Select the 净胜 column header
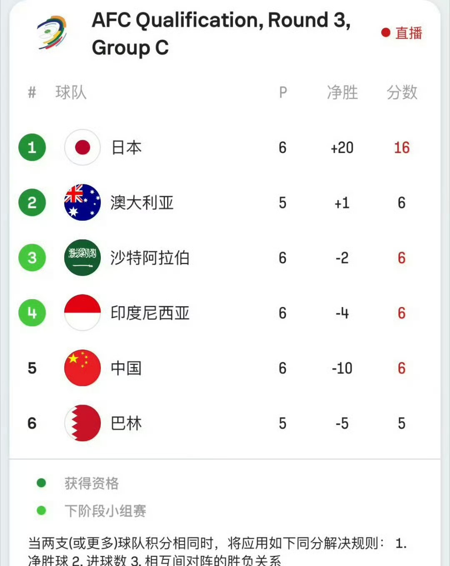The width and height of the screenshot is (450, 566). 342,92
